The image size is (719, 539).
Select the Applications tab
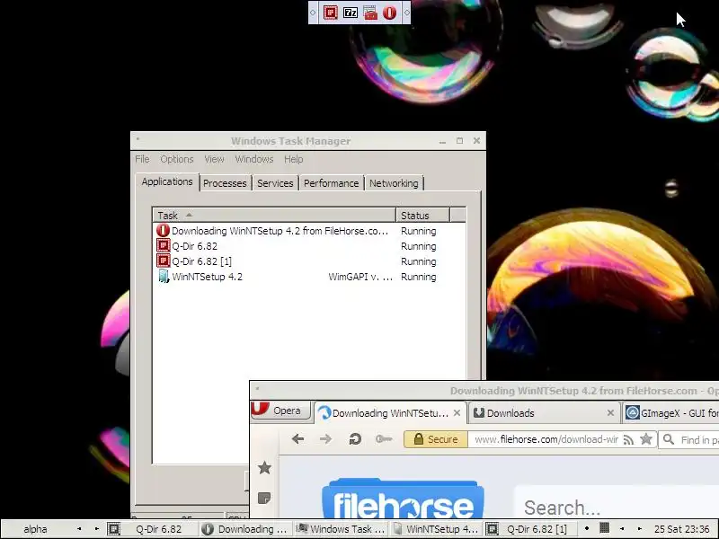point(167,182)
